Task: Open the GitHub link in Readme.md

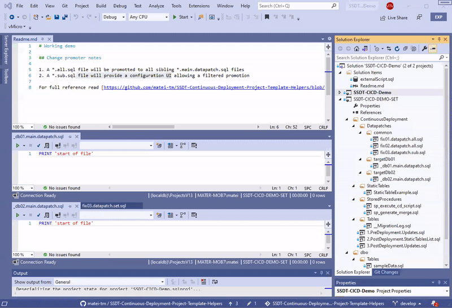Action: 214,87
